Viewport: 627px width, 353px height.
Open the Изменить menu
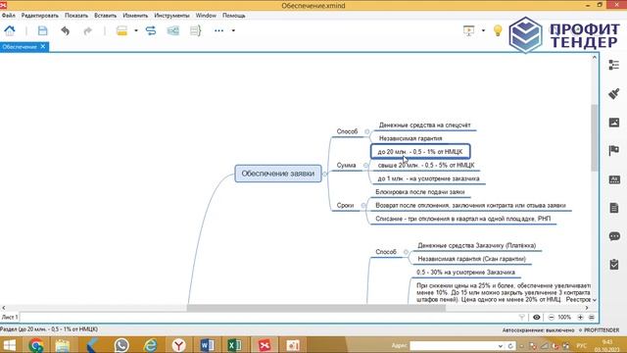pos(135,16)
